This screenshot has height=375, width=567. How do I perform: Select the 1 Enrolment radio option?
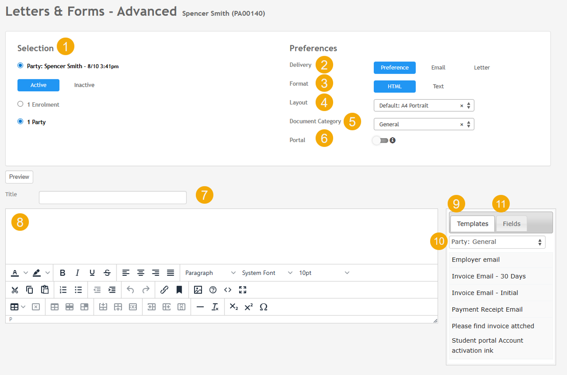tap(20, 104)
